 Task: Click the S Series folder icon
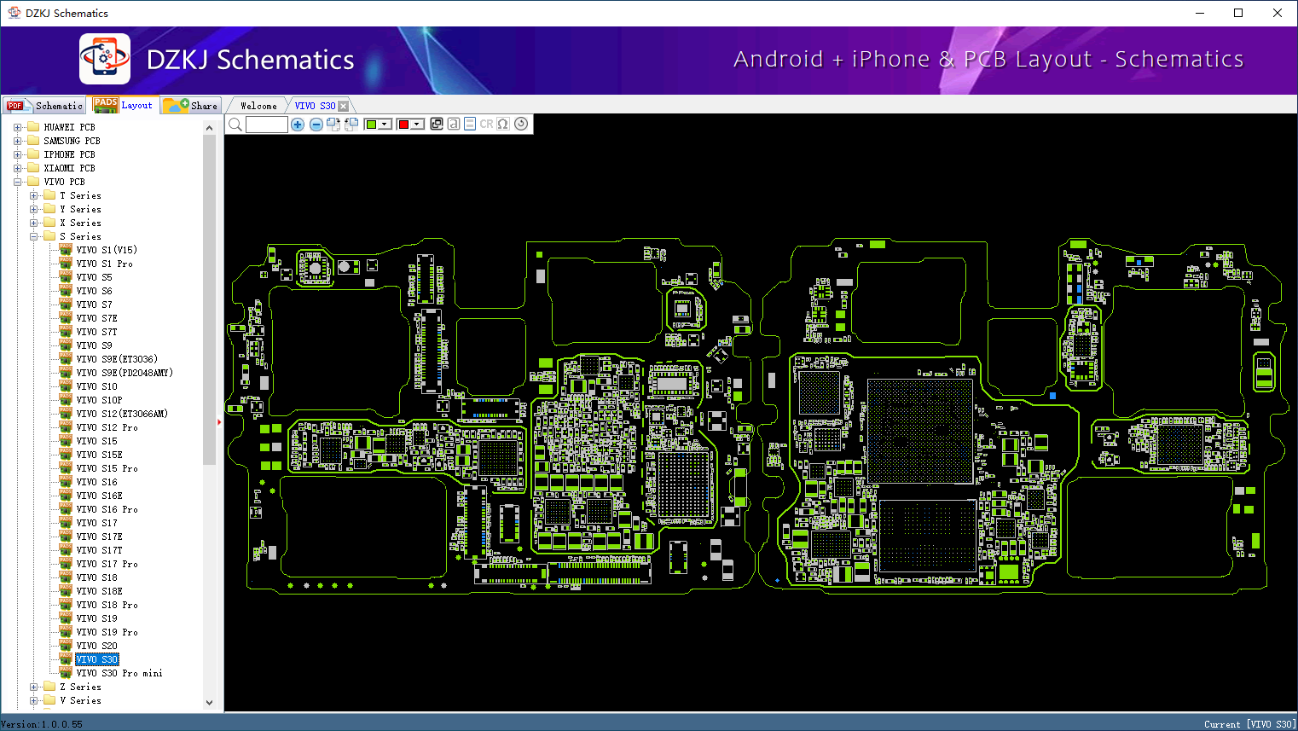coord(49,236)
